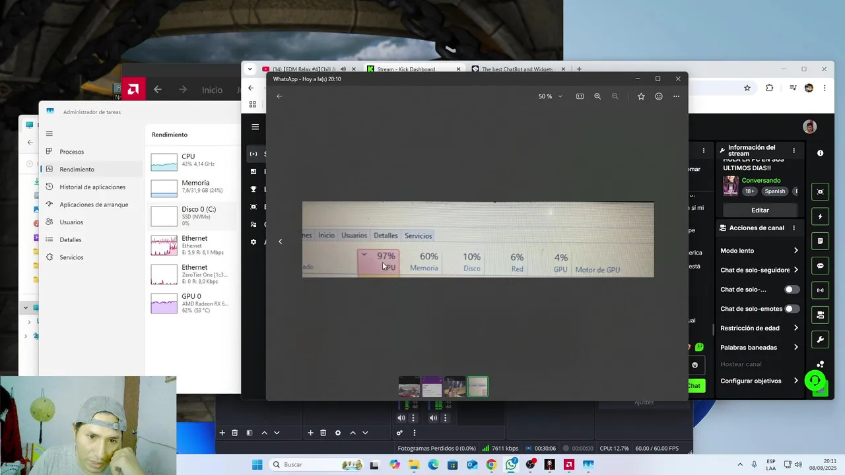Viewport: 845px width, 475px height.
Task: Click lightning bolt icon in Kick rail
Action: click(820, 216)
